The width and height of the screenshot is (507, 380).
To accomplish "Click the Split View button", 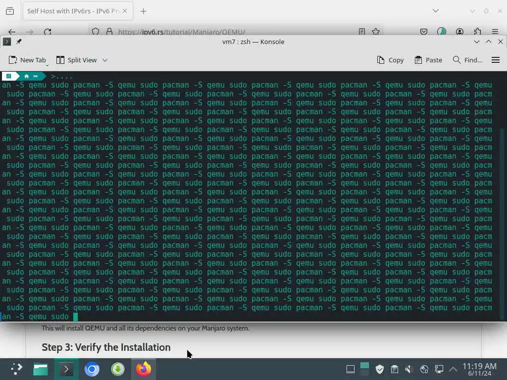I will point(76,60).
